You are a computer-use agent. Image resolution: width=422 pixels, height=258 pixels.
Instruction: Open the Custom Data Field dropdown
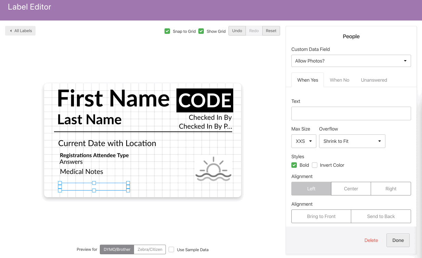[351, 61]
